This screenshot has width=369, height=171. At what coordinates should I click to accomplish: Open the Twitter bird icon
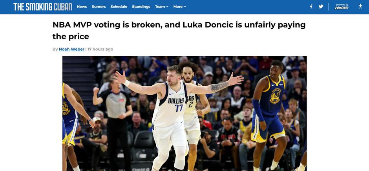(x=321, y=7)
